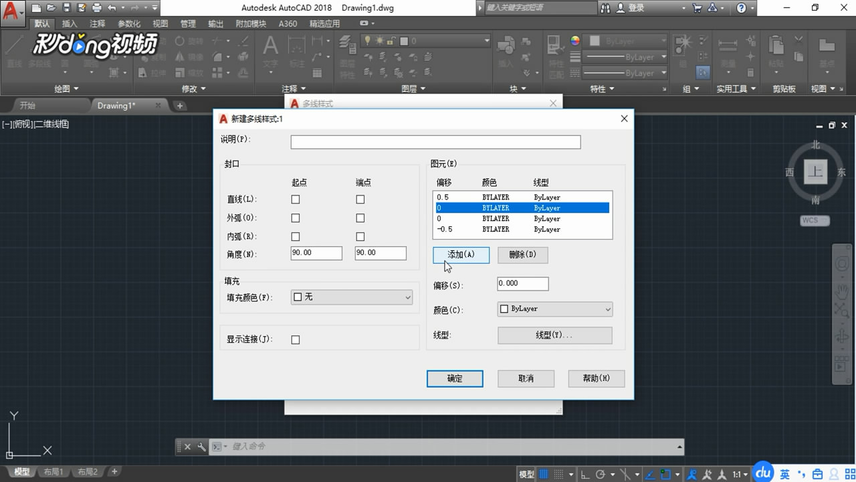856x482 pixels.
Task: Click the layer color swatch in the Layers dropdown
Action: point(404,41)
